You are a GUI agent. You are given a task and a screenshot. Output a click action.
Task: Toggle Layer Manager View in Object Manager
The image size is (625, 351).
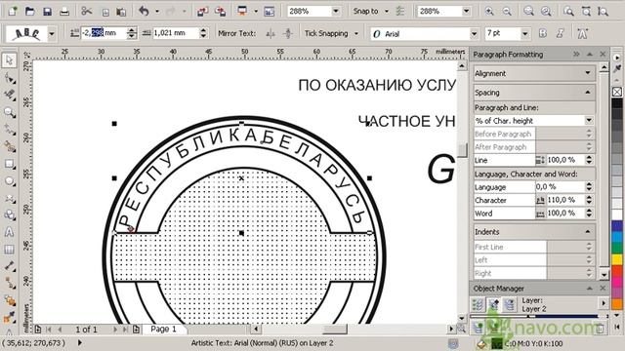(x=510, y=304)
